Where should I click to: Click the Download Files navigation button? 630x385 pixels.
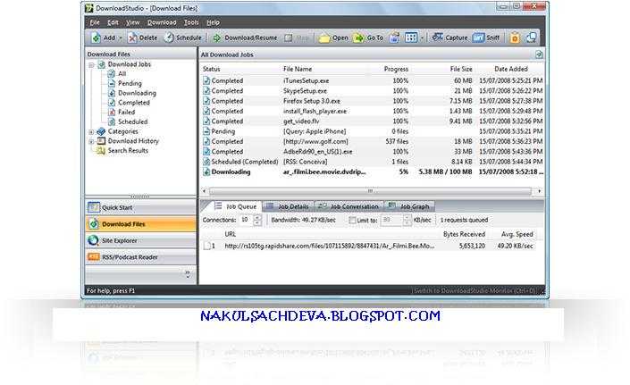(140, 224)
